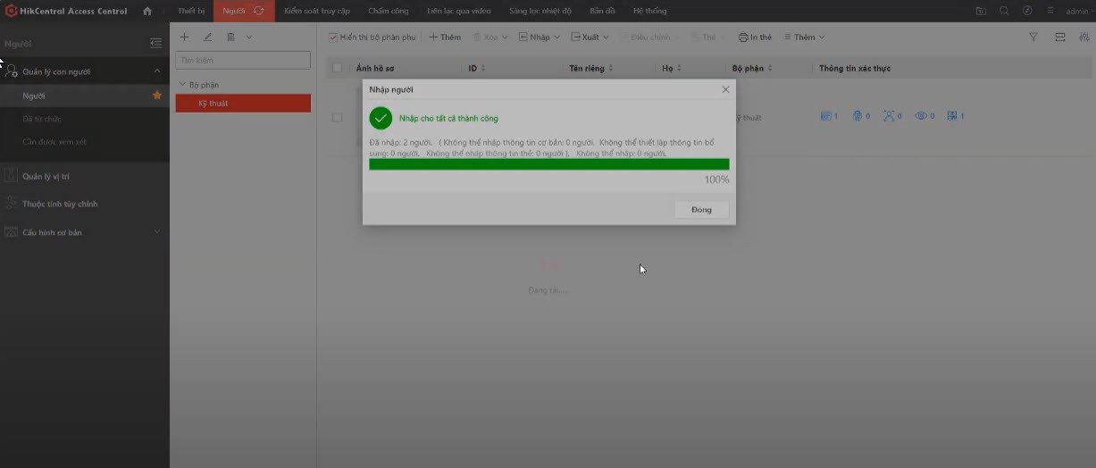Tick the select-all checkbox in table header

337,68
